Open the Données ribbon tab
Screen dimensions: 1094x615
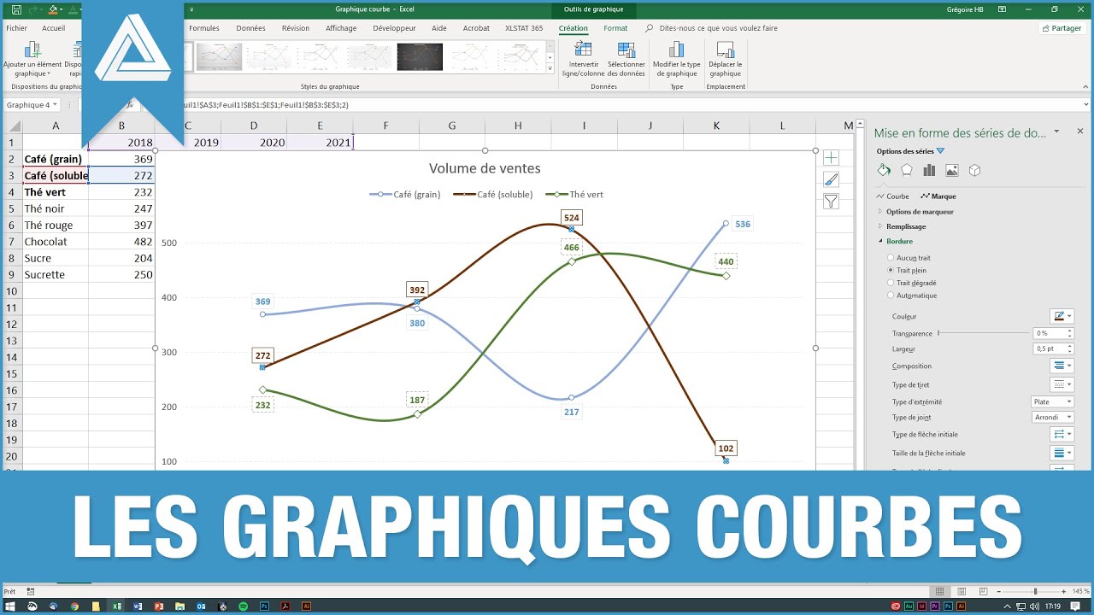(x=250, y=28)
